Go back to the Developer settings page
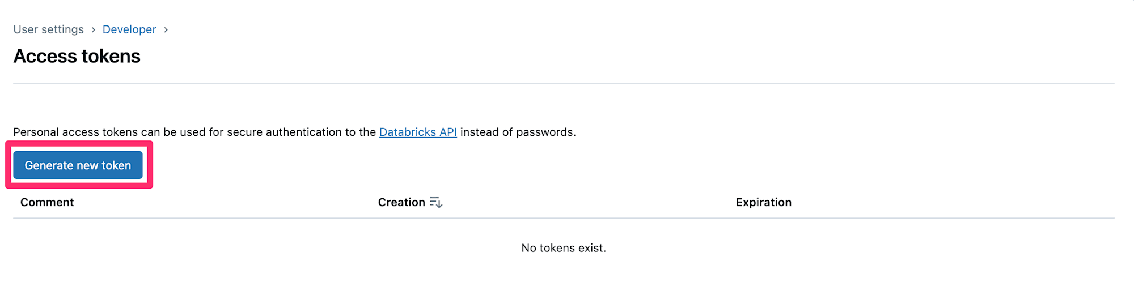1134x308 pixels. pos(129,29)
